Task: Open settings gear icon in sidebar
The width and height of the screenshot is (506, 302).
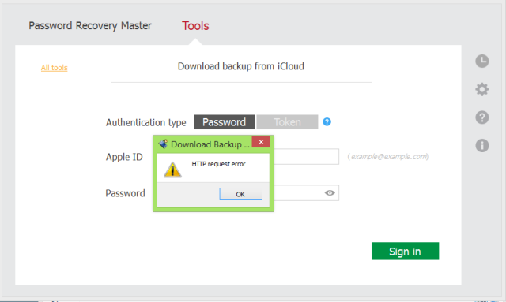Action: point(481,89)
